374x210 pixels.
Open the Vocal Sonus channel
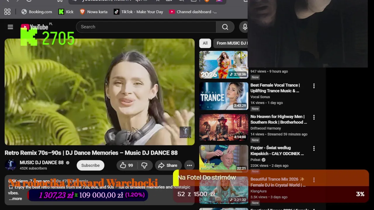260,97
